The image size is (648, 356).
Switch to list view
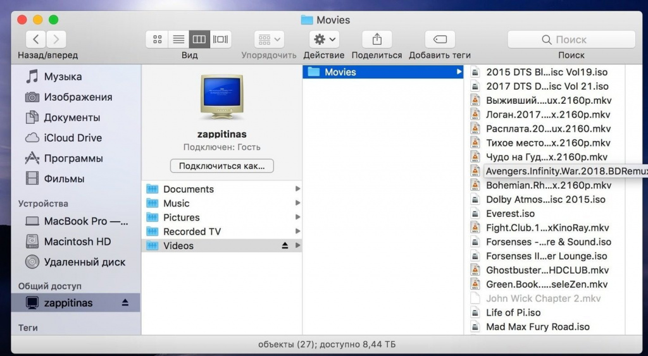178,39
